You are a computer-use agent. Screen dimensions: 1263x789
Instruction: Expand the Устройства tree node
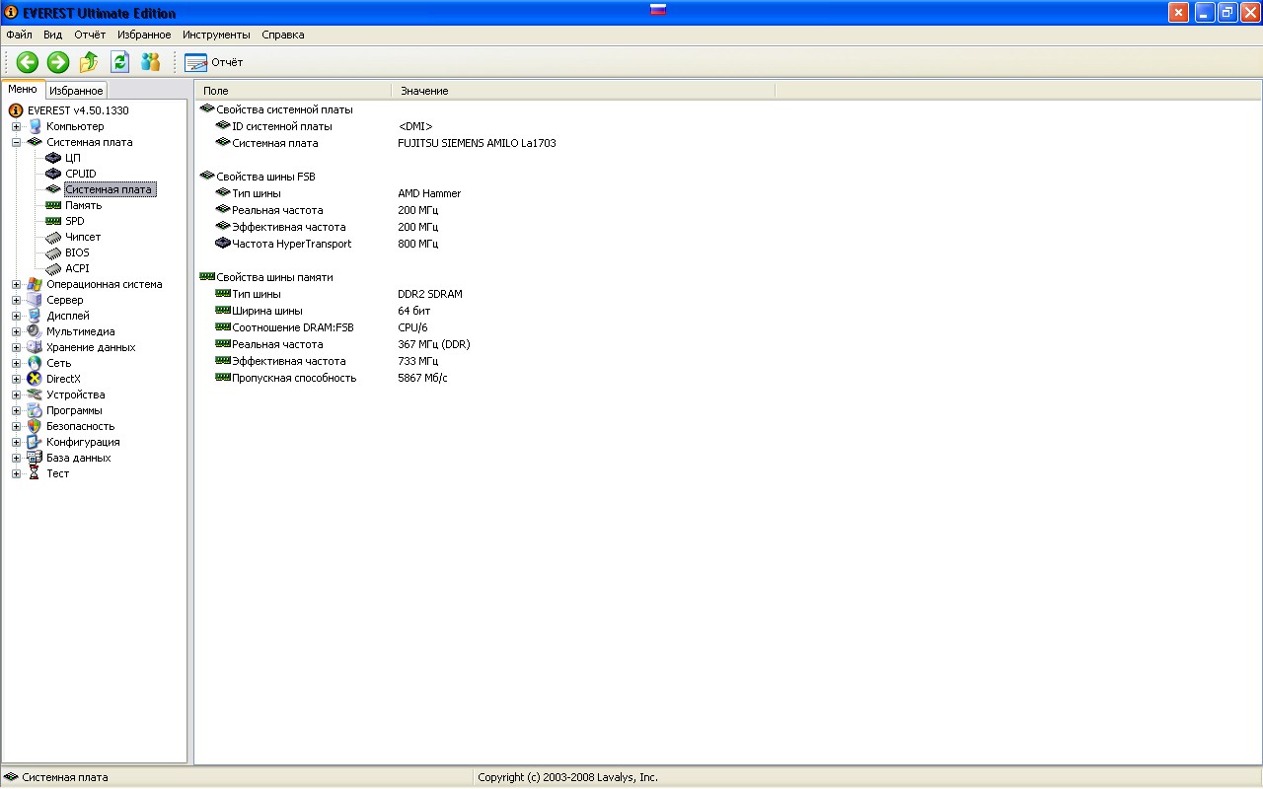[16, 394]
